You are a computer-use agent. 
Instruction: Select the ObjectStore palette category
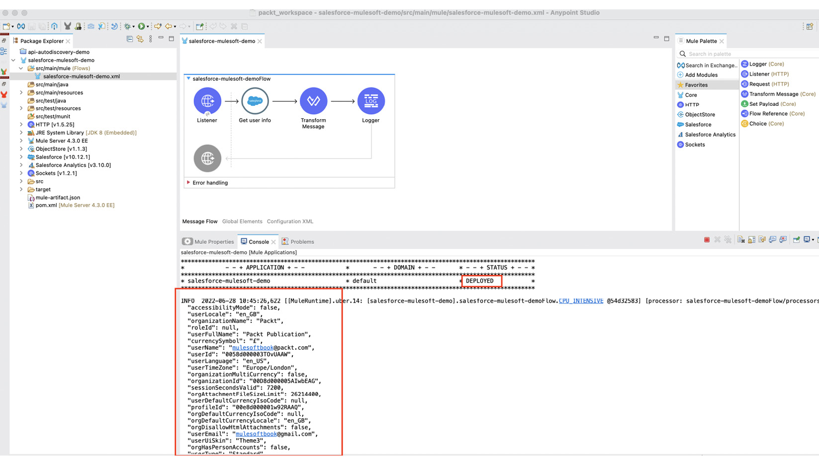(696, 115)
